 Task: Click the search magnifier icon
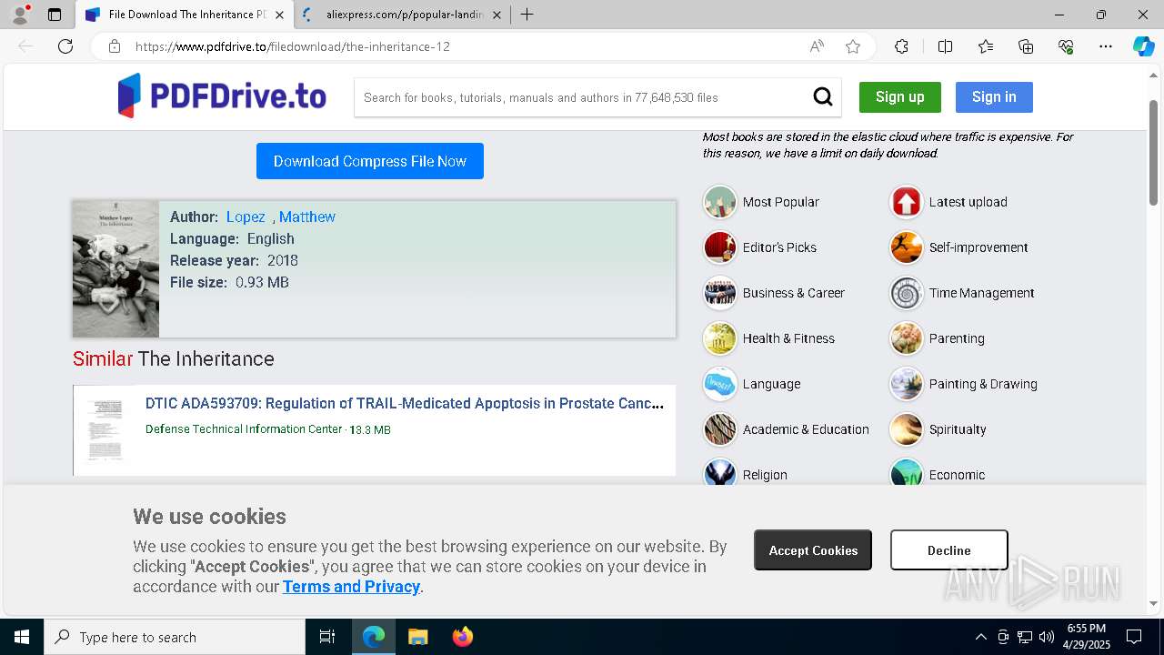pyautogui.click(x=823, y=97)
